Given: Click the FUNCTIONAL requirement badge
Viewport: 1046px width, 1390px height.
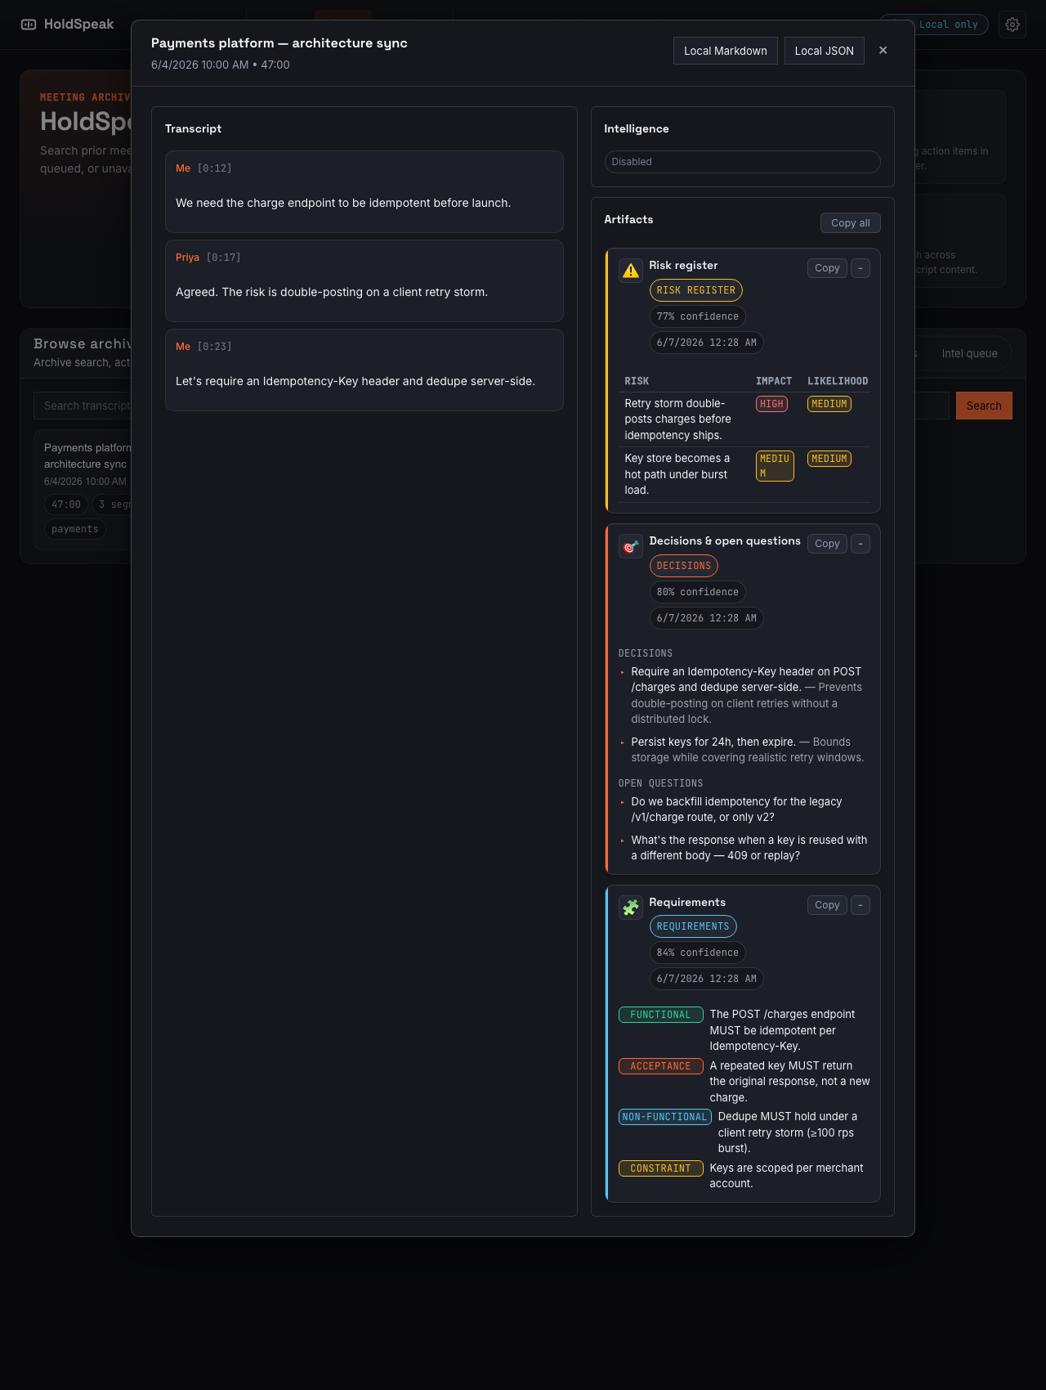Looking at the screenshot, I should pyautogui.click(x=661, y=1015).
